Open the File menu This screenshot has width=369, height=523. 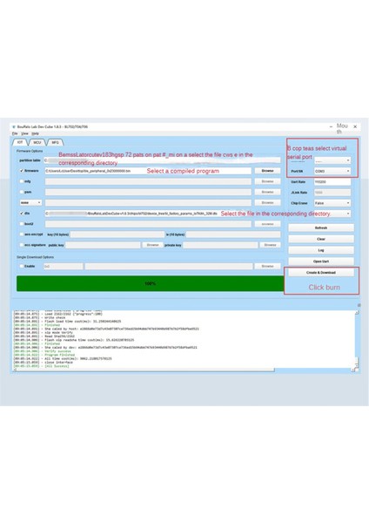tap(15, 133)
